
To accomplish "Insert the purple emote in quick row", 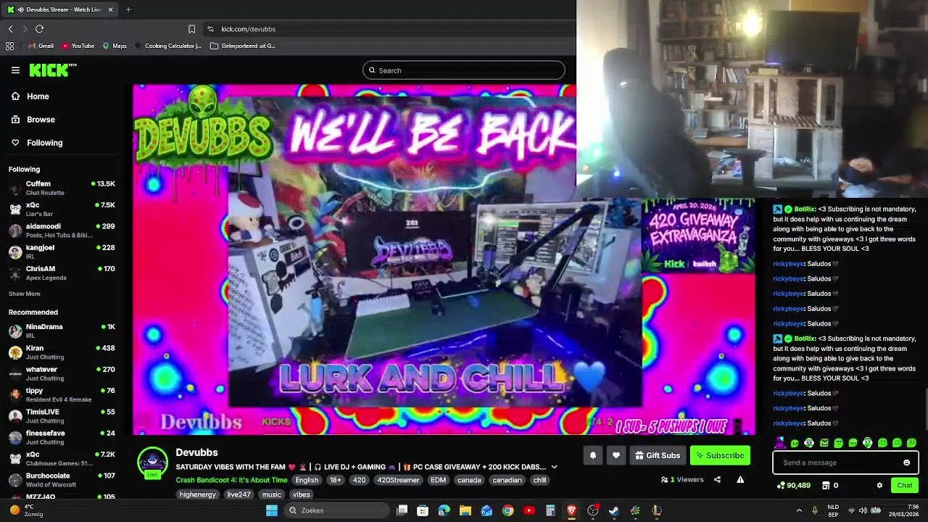I will click(780, 442).
